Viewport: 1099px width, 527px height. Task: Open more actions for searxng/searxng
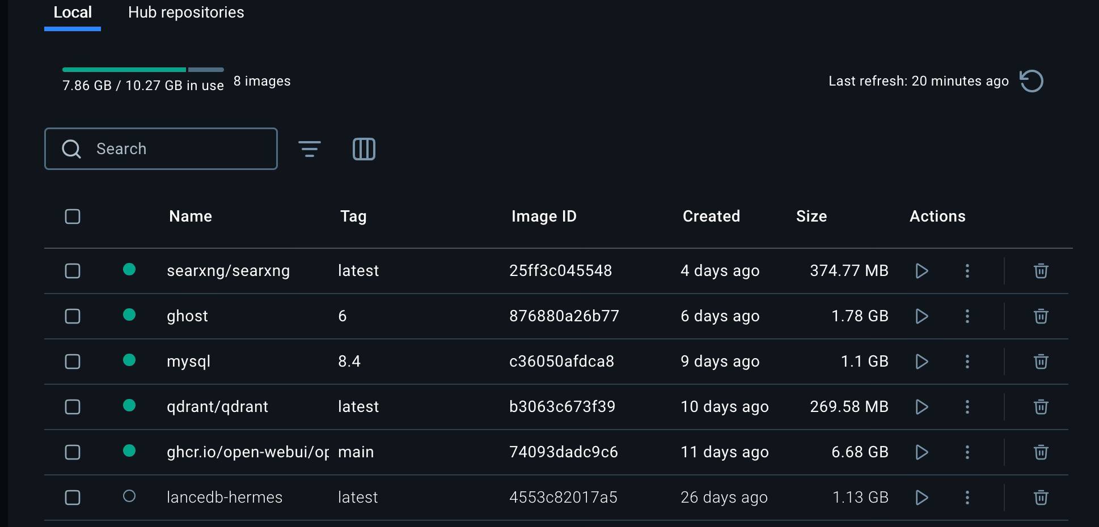pyautogui.click(x=967, y=271)
